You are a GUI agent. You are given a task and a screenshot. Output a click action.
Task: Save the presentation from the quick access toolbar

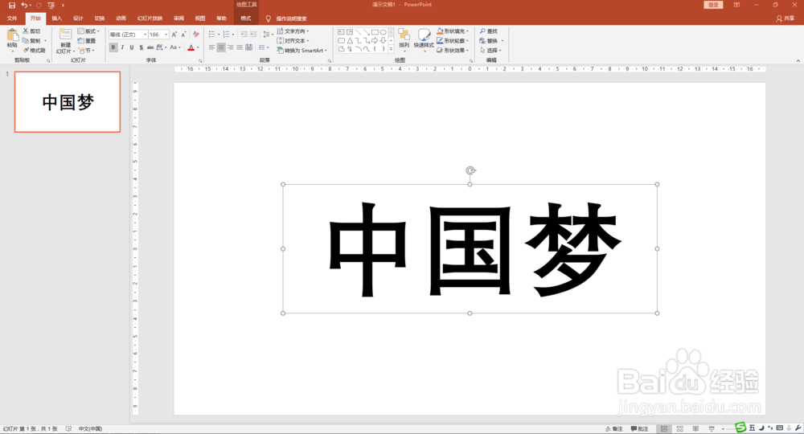tap(12, 5)
